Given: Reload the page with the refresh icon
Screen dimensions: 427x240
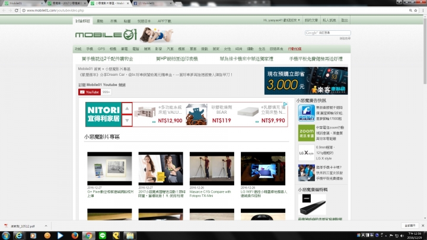Looking at the screenshot, I should [x=17, y=10].
